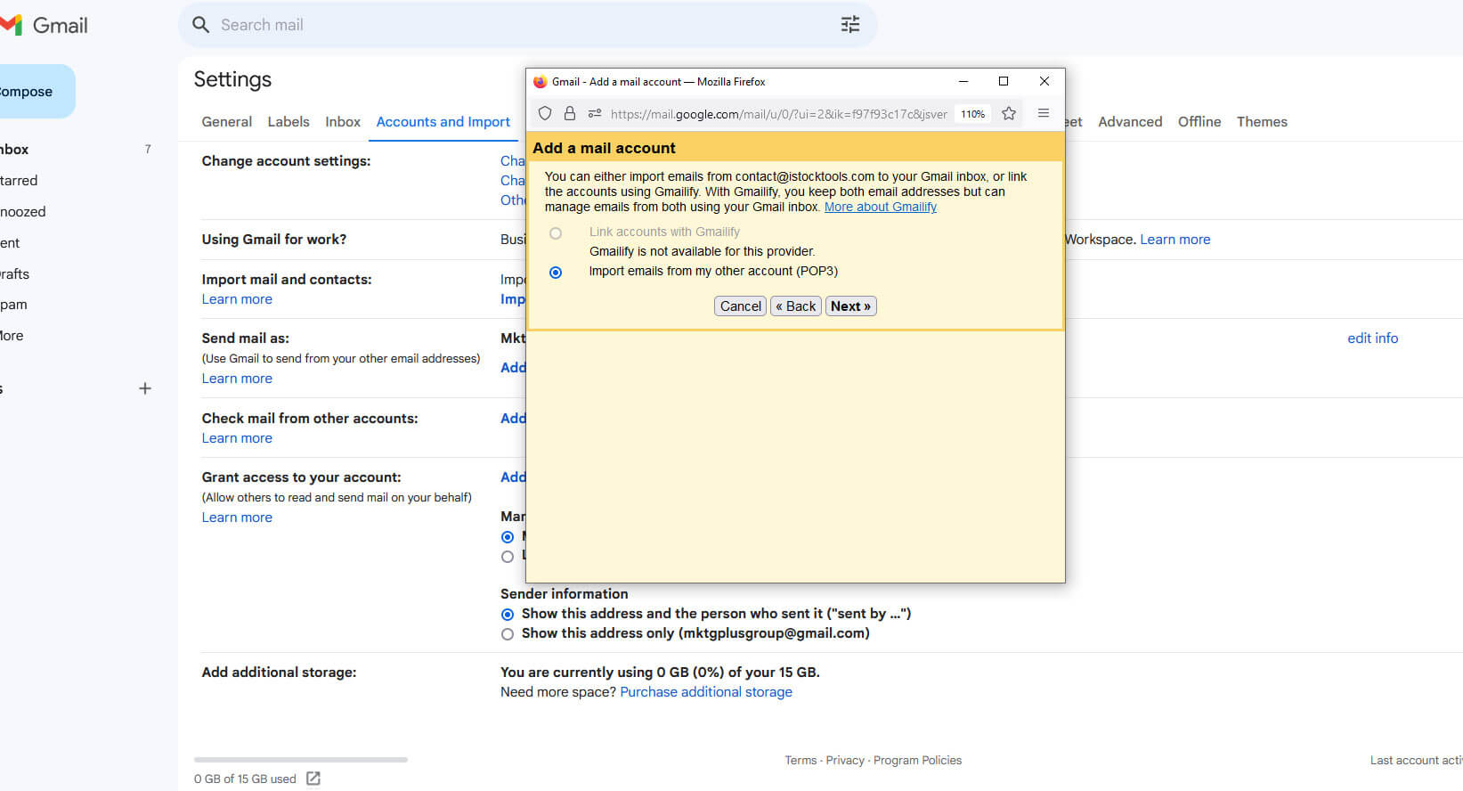This screenshot has width=1463, height=791.
Task: Expand the More item in sidebar
Action: click(x=12, y=336)
